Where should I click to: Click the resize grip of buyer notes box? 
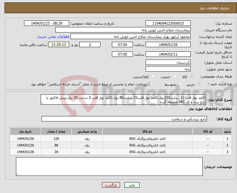pyautogui.click(x=17, y=174)
